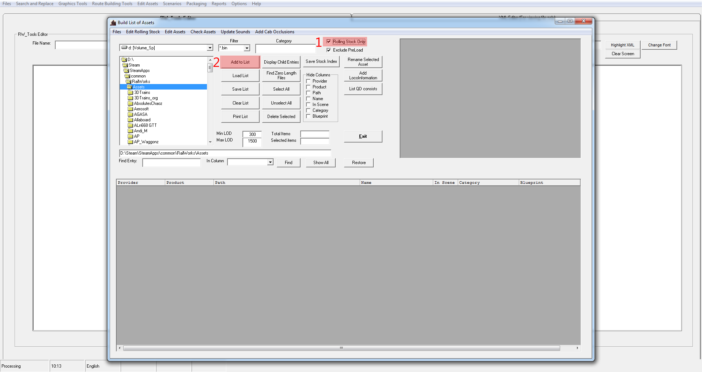Click the Highlight XML button
This screenshot has height=372, width=702.
623,45
